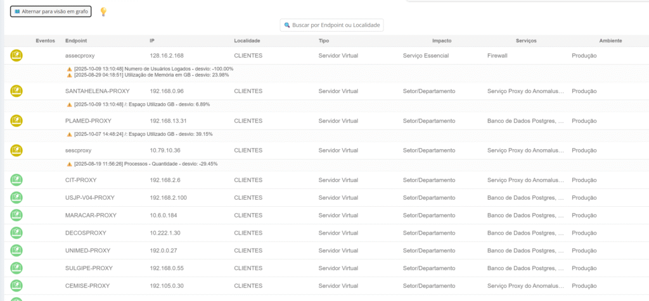649x301 pixels.
Task: Open the UNIMED-PROXY endpoint name
Action: (87, 250)
